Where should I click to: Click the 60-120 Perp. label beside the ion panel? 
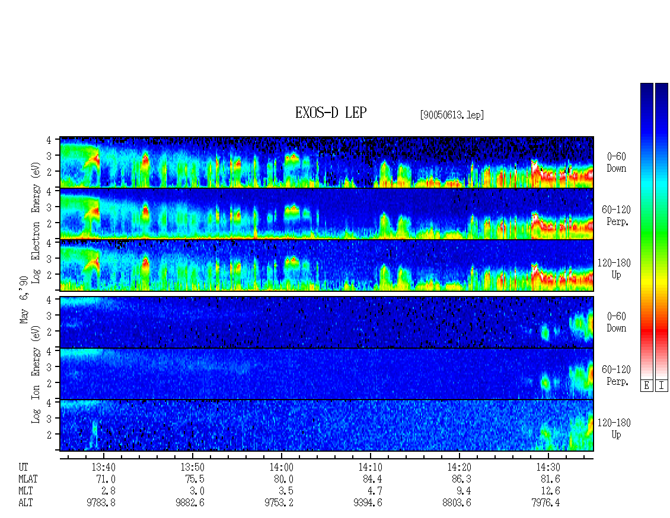coord(615,375)
